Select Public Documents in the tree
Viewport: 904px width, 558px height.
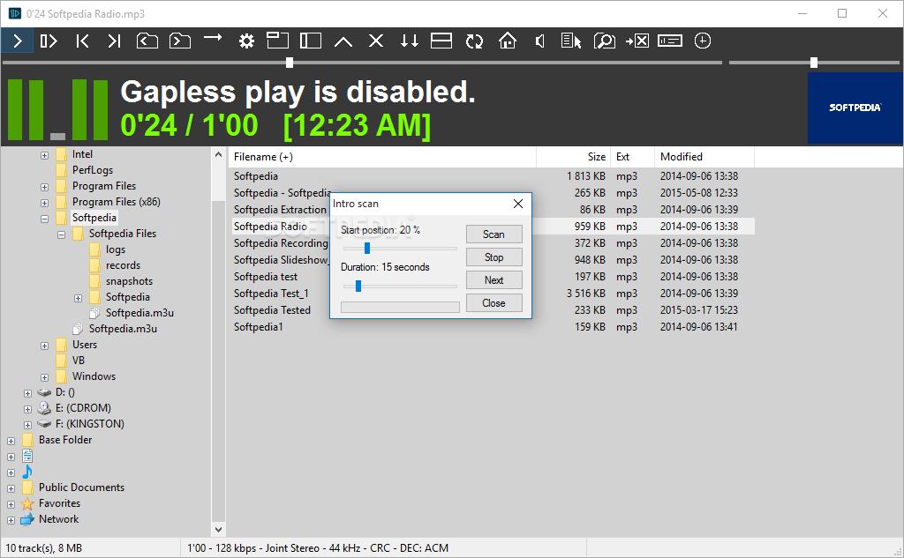pos(81,487)
